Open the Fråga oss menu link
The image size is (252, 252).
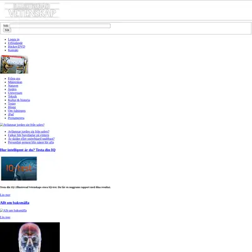pyautogui.click(x=14, y=79)
